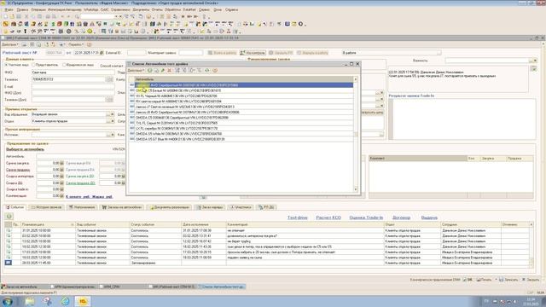This screenshot has height=307, width=546.
Task: Click calculator icon beside Сумма закупки field
Action: click(62, 163)
